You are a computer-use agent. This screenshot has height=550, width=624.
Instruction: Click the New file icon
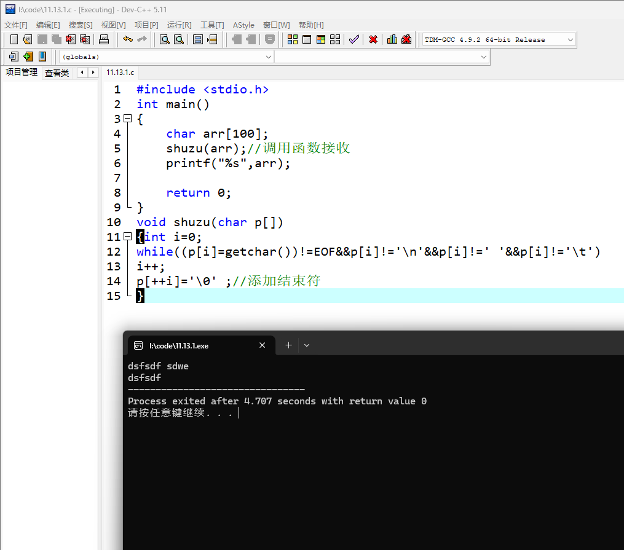[14, 39]
